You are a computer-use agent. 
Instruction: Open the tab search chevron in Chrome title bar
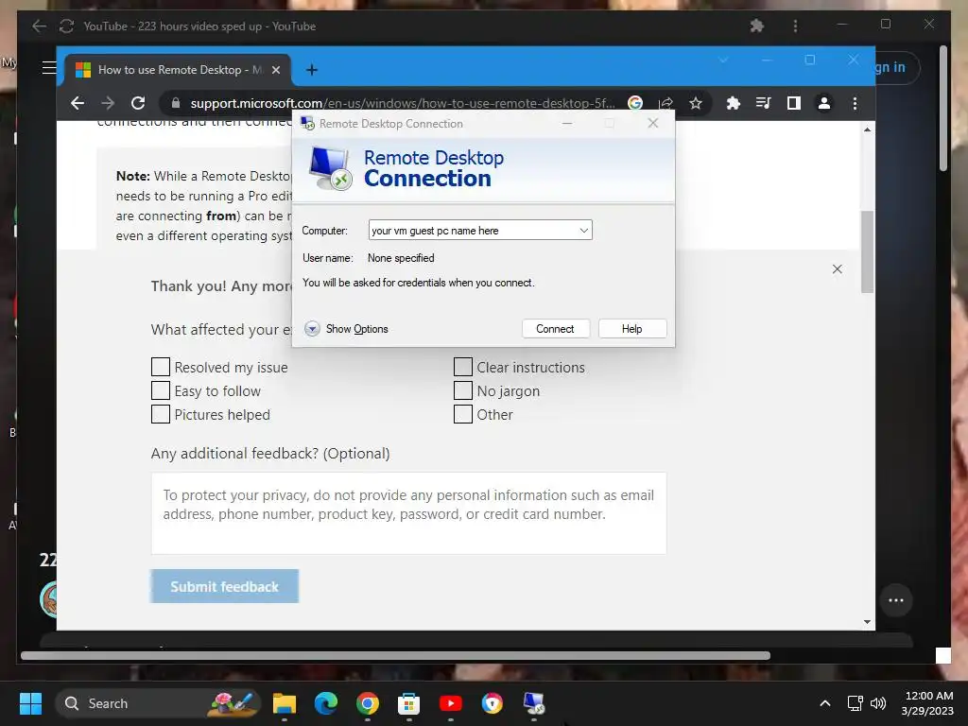[723, 60]
